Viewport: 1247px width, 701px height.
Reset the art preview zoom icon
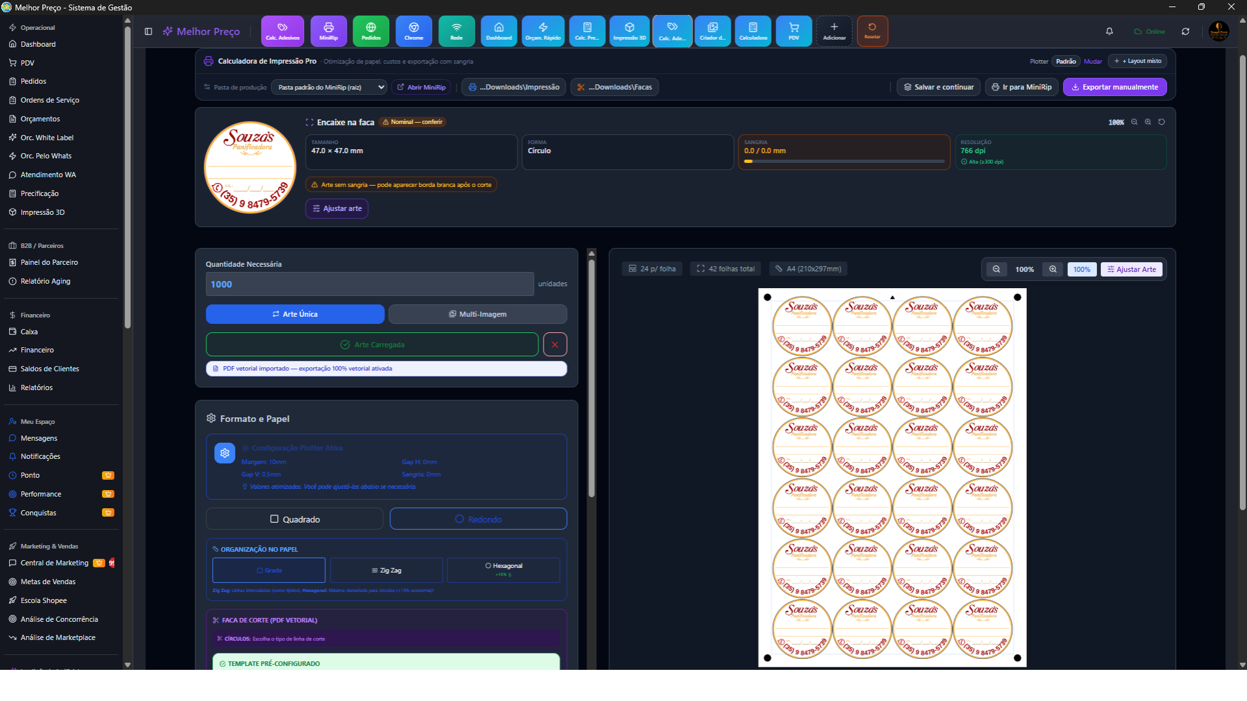[x=1161, y=122]
